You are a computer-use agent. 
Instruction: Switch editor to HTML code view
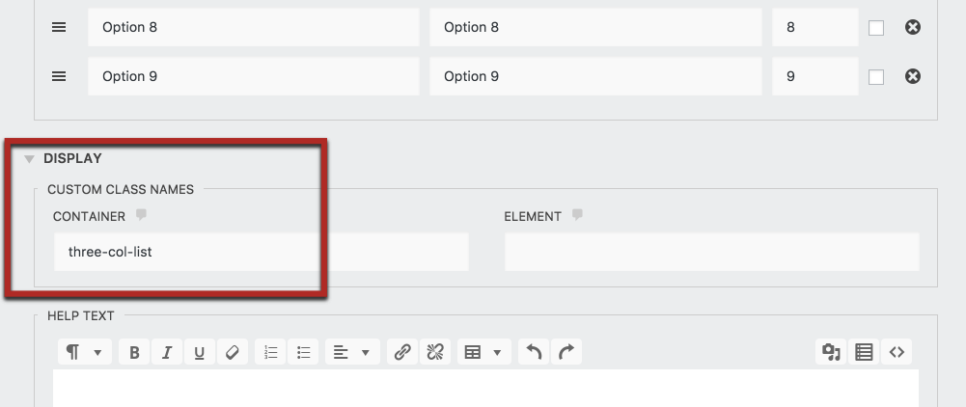(897, 353)
